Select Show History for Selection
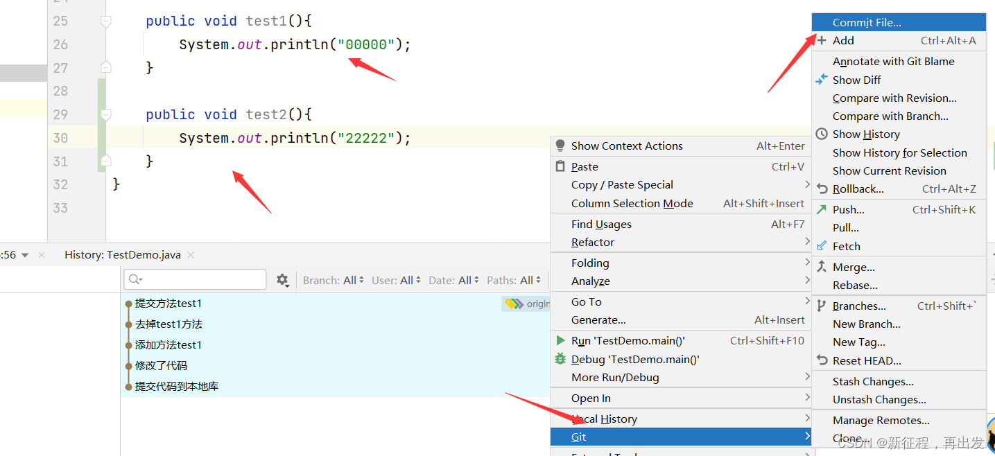Image resolution: width=995 pixels, height=456 pixels. [899, 152]
